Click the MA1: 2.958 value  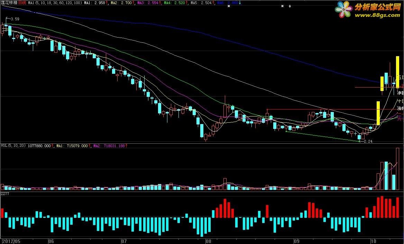[94, 3]
